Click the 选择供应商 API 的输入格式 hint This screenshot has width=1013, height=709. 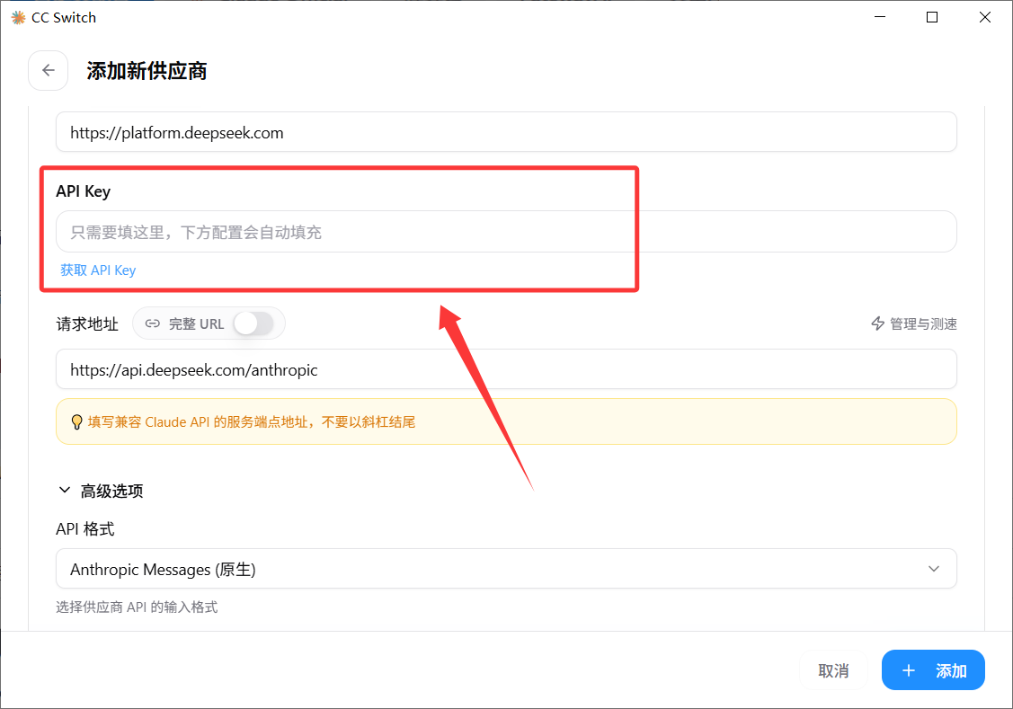click(x=137, y=607)
